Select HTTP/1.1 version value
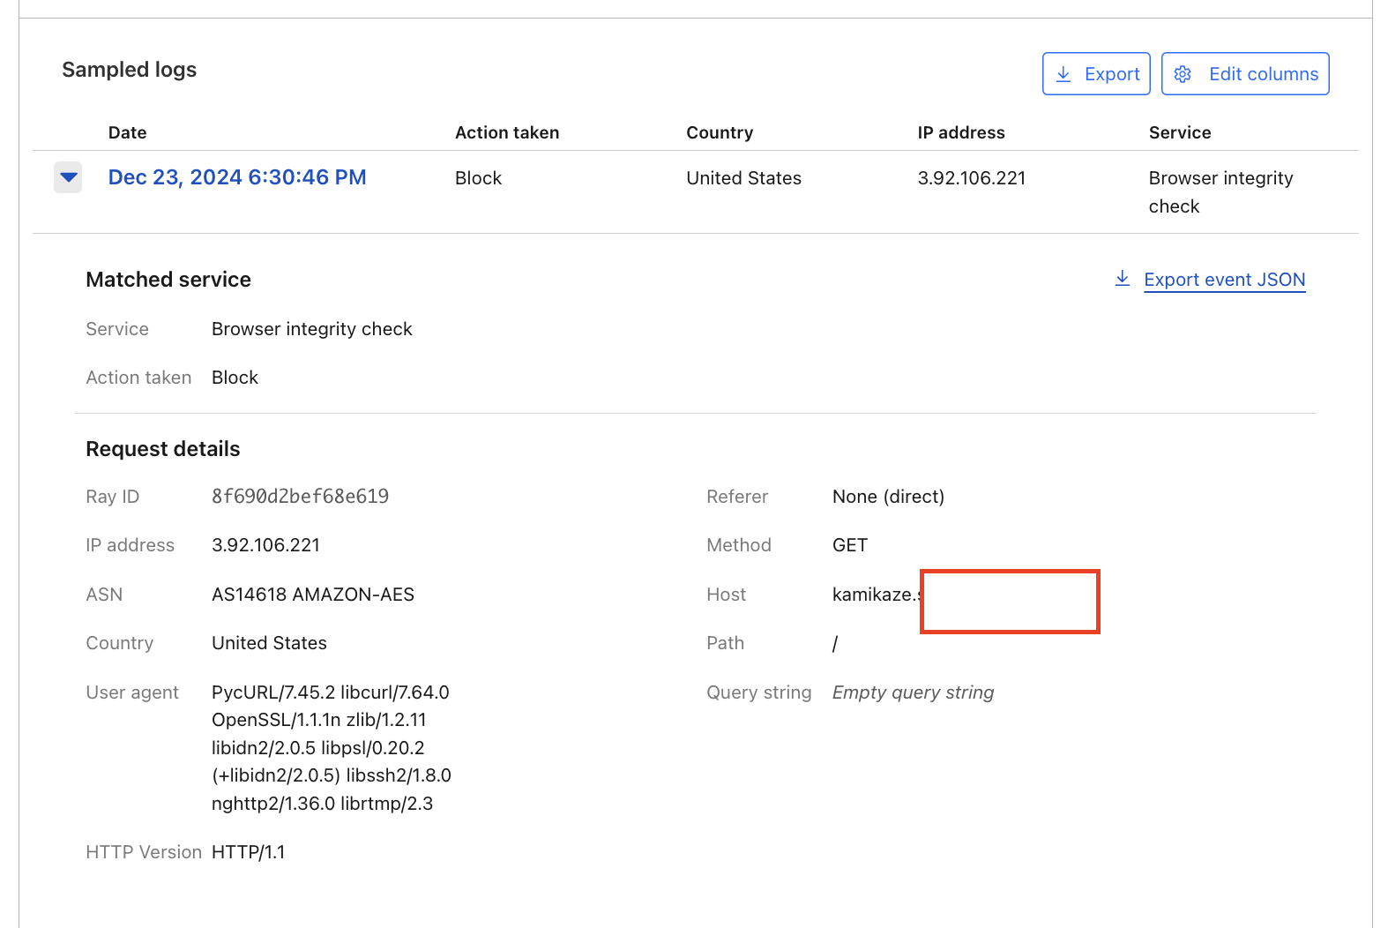 point(248,852)
